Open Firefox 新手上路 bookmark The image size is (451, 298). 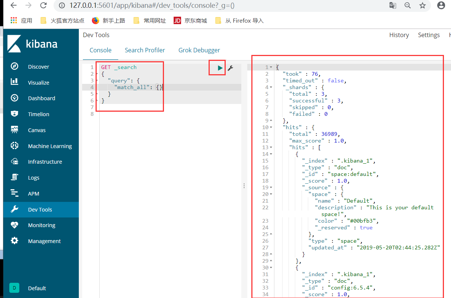point(109,20)
